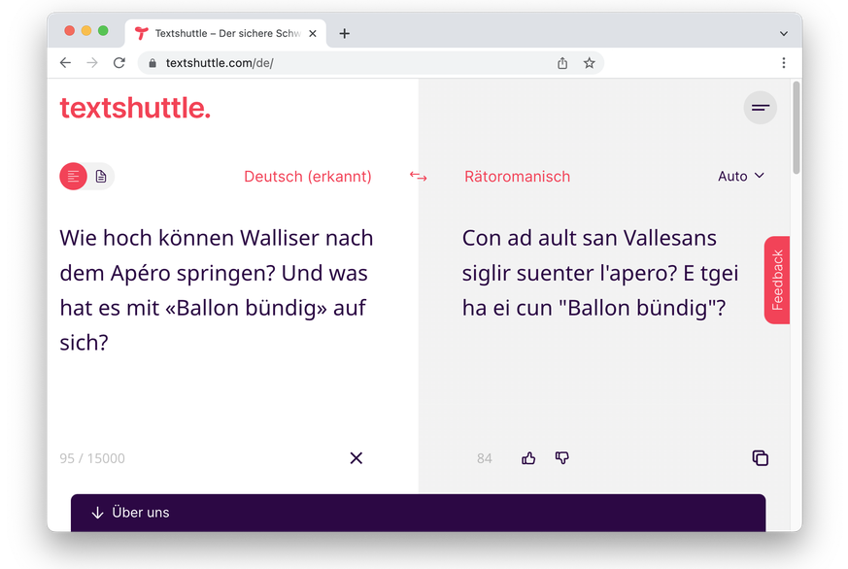Swap source and target languages arrows
Image resolution: width=848 pixels, height=569 pixels.
pyautogui.click(x=418, y=176)
